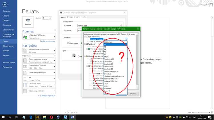Open A4 paper size dropdown in print settings

(39, 79)
